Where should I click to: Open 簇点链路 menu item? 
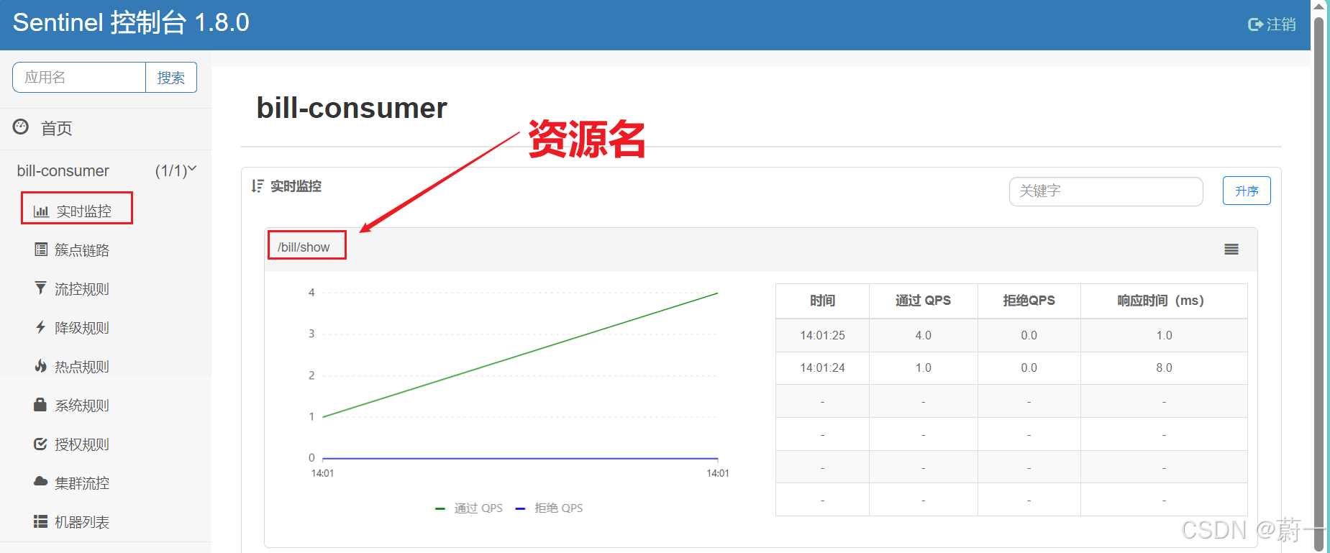click(82, 250)
